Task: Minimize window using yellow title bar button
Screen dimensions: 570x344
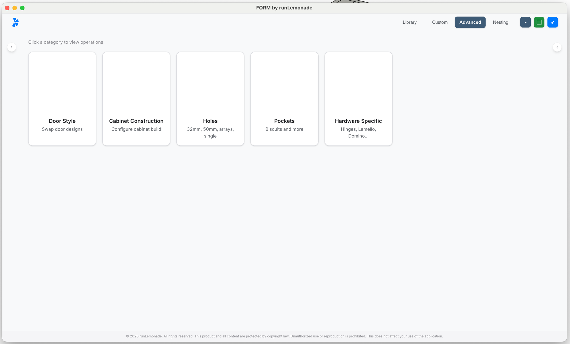Action: pyautogui.click(x=15, y=8)
